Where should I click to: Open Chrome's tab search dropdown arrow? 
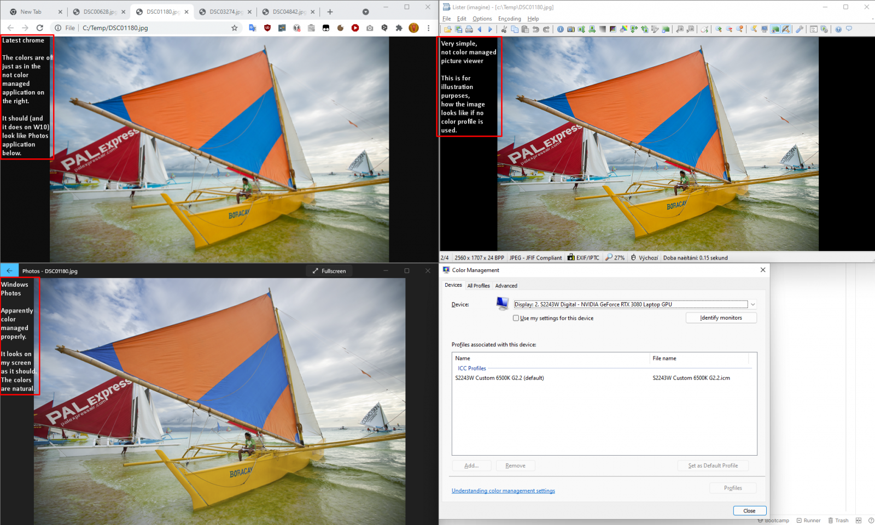pyautogui.click(x=365, y=11)
